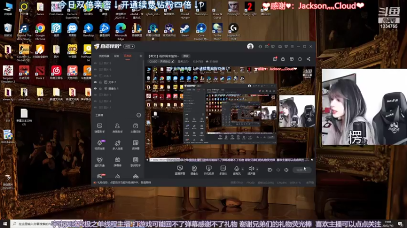407x228 pixels.
Task: Toggle visibility of 图片 5 source
Action: [x=95, y=95]
